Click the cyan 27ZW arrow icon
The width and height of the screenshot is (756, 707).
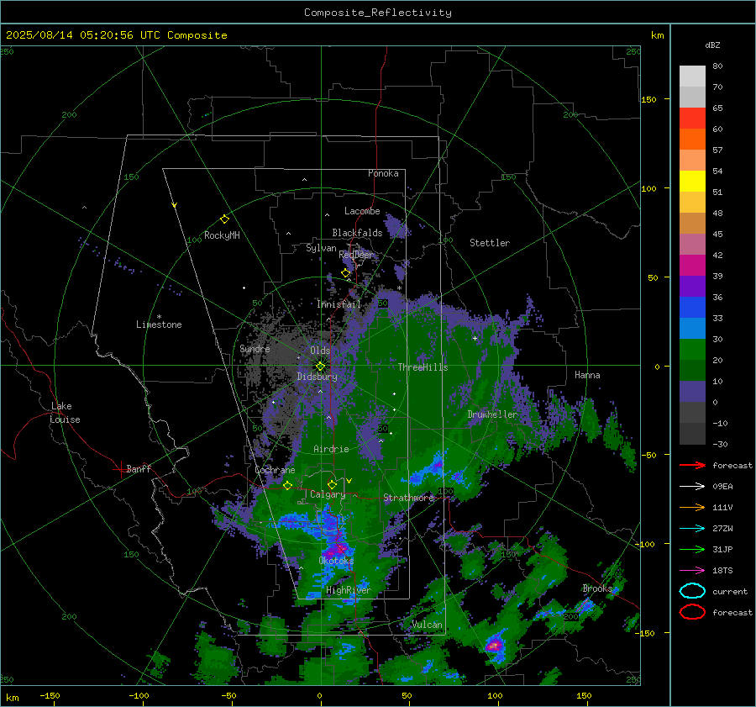pos(692,529)
